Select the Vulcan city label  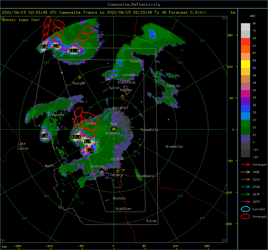(x=151, y=221)
